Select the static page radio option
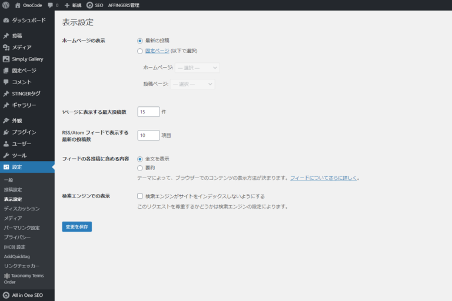Viewport: 452px width, 301px height. tap(139, 51)
